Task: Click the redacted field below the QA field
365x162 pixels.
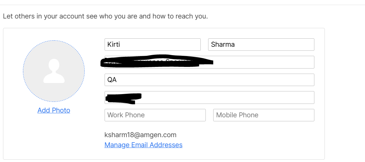Action: coord(209,97)
